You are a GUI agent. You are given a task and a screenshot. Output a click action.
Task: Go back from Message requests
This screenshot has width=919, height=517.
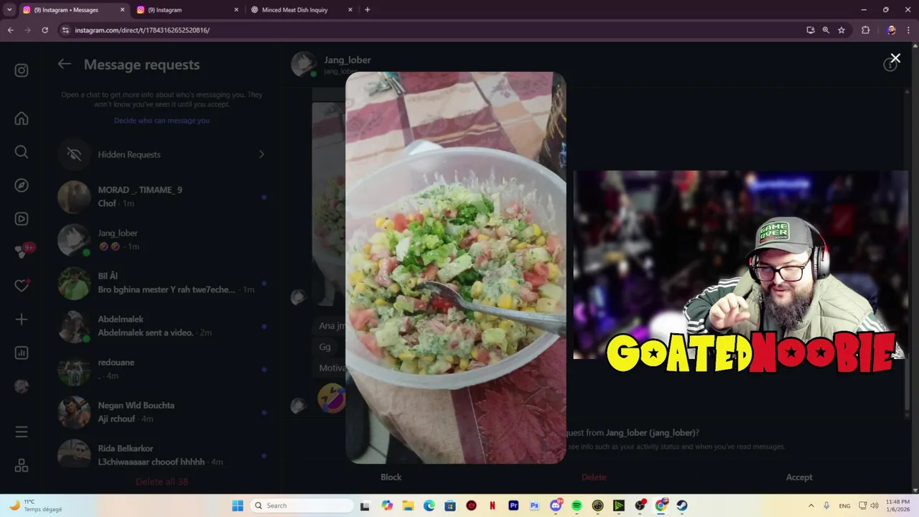pos(65,64)
